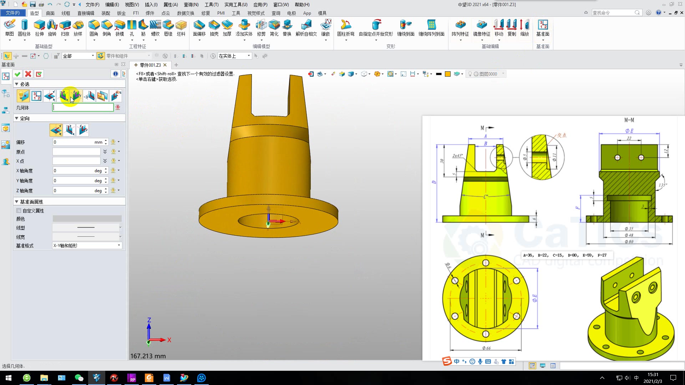Switch to the 钣金 ribbon tab
The width and height of the screenshot is (685, 385).
pyautogui.click(x=121, y=13)
